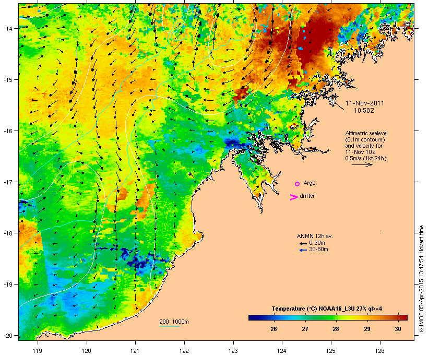Screen dimensions: 428x355
Task: Click the 123 longitude axis label
Action: pyautogui.click(x=233, y=351)
